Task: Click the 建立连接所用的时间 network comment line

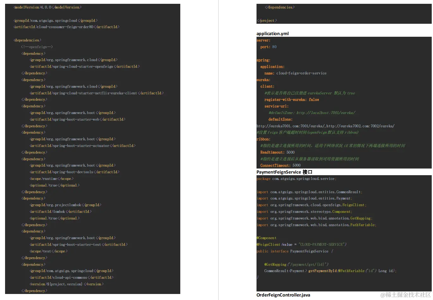Action: [x=333, y=146]
